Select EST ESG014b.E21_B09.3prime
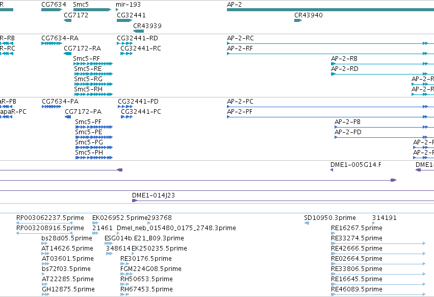 pos(144,238)
